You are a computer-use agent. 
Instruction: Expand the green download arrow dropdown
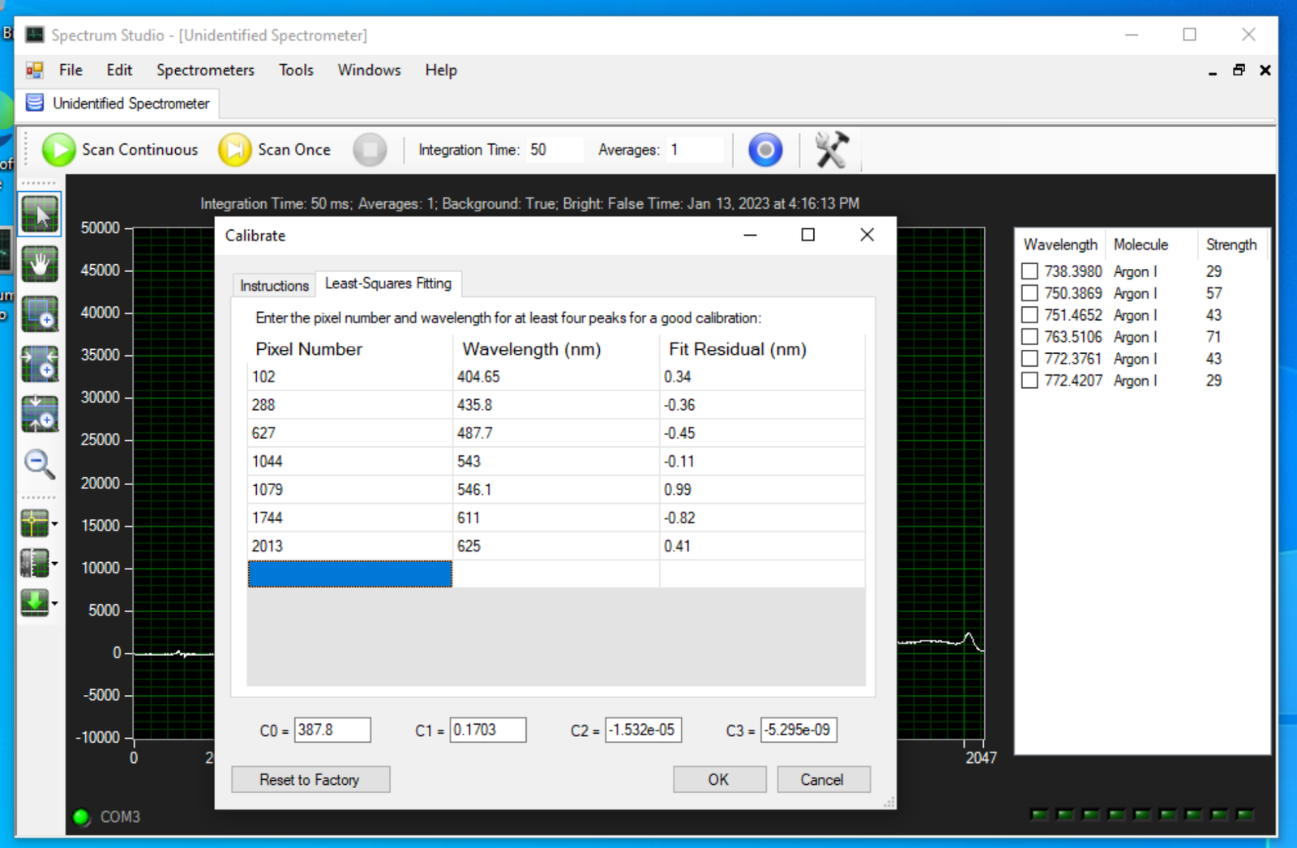click(x=54, y=603)
